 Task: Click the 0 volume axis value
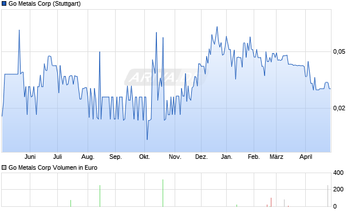(335, 206)
